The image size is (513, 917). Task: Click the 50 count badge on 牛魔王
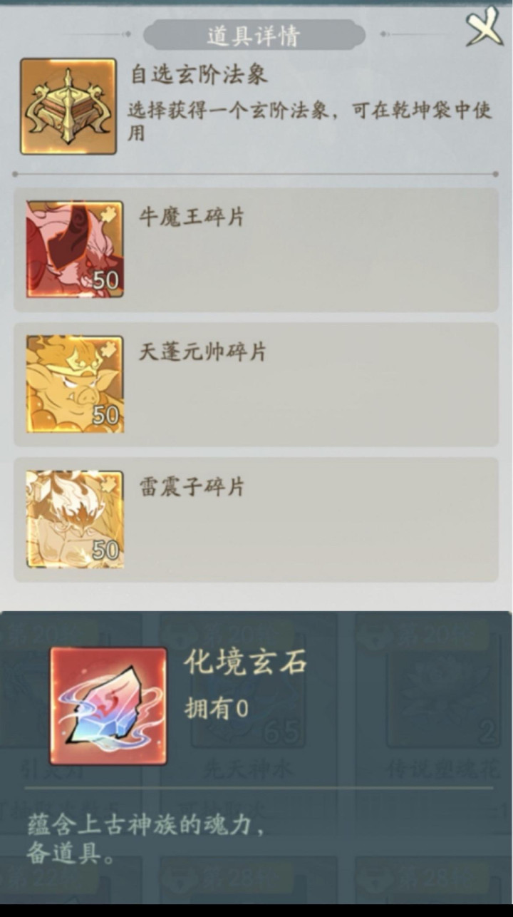[x=105, y=281]
